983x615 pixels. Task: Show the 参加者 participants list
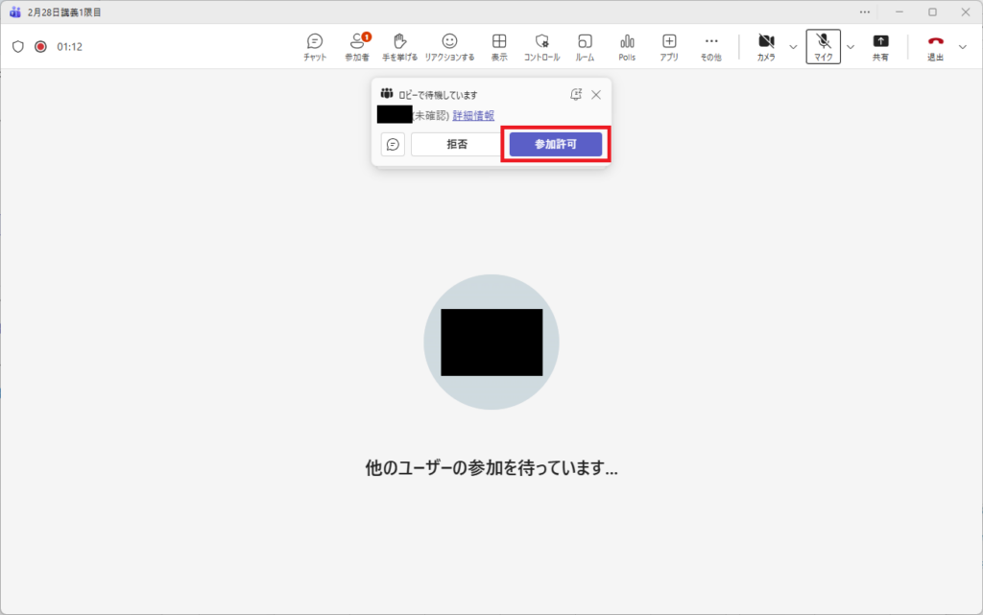[x=357, y=46]
